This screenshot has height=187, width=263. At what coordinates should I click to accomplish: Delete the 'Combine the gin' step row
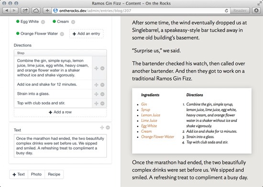[102, 68]
